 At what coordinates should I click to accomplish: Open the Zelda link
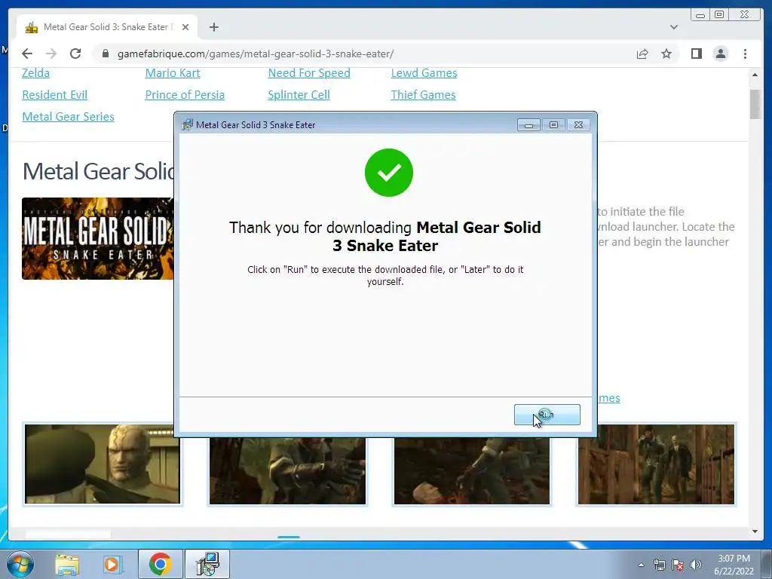pyautogui.click(x=36, y=73)
